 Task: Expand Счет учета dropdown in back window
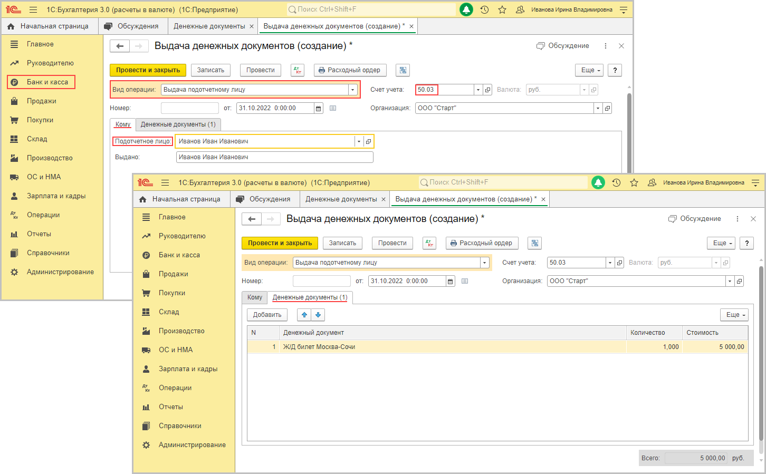coord(478,90)
